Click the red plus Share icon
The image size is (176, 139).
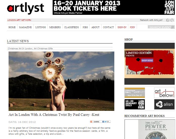91,122
